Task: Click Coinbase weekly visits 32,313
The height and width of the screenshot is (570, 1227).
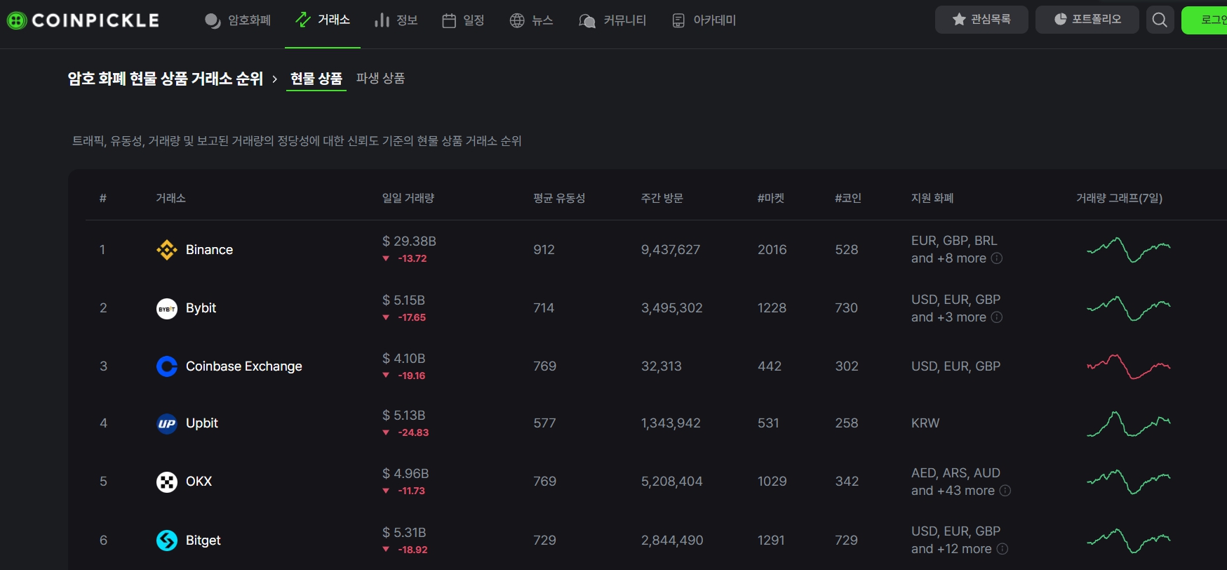Action: tap(661, 366)
